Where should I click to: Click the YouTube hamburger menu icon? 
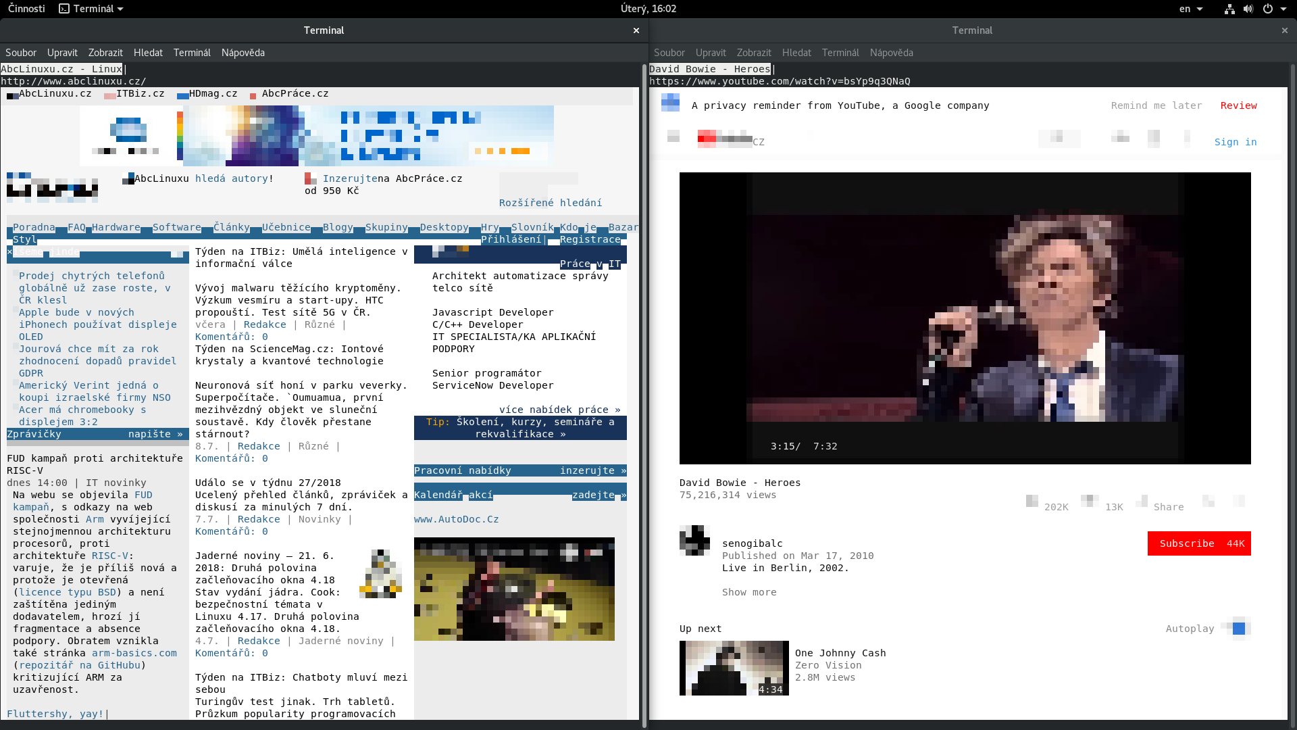[x=673, y=137]
